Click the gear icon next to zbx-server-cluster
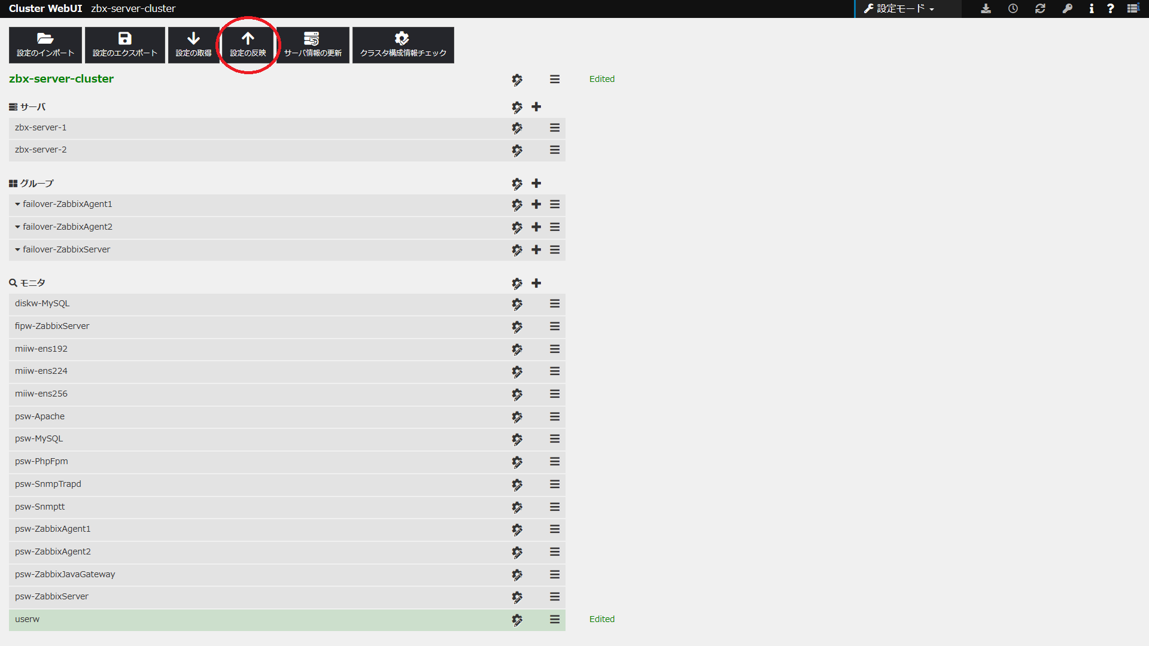 pyautogui.click(x=517, y=79)
